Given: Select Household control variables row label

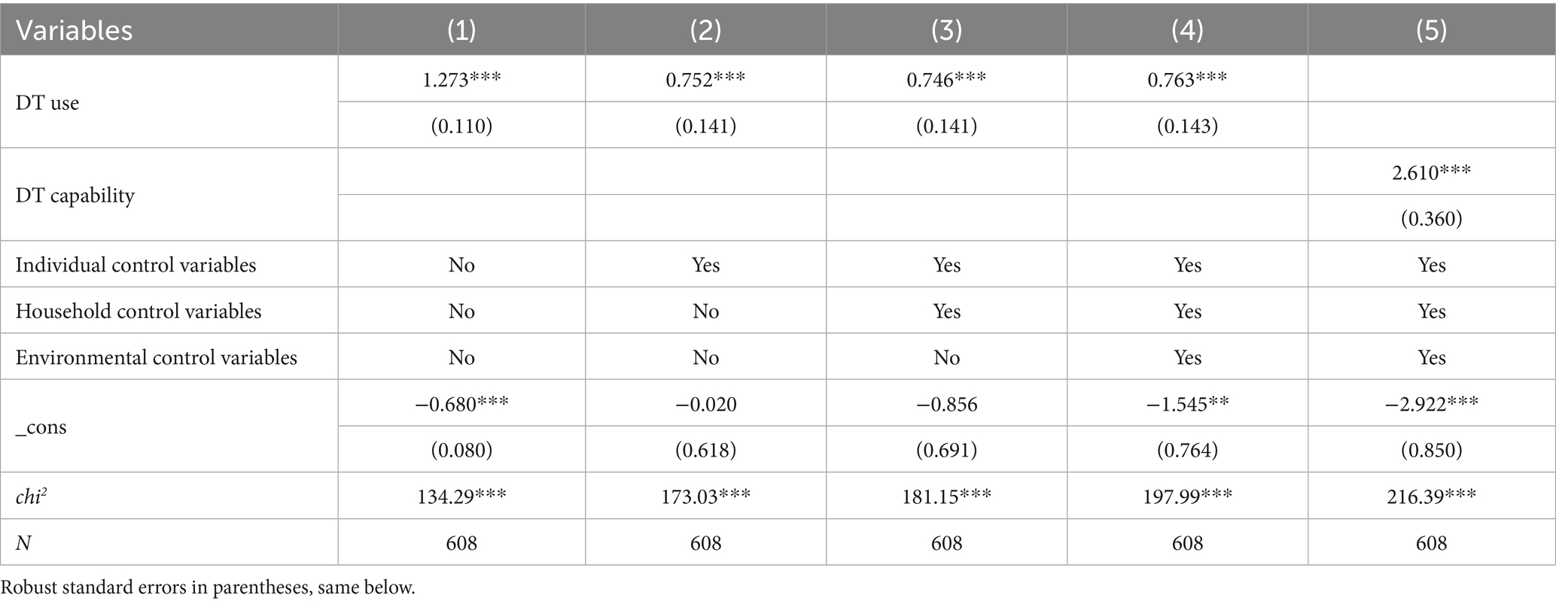Looking at the screenshot, I should [139, 311].
